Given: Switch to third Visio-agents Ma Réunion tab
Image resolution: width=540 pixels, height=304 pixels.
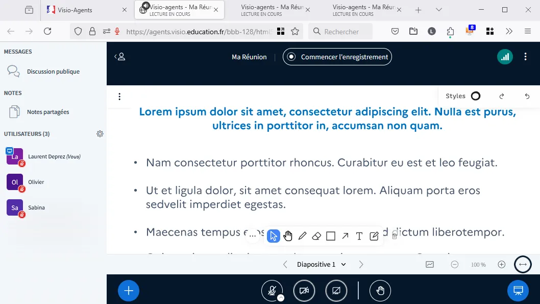Looking at the screenshot, I should click(x=271, y=10).
